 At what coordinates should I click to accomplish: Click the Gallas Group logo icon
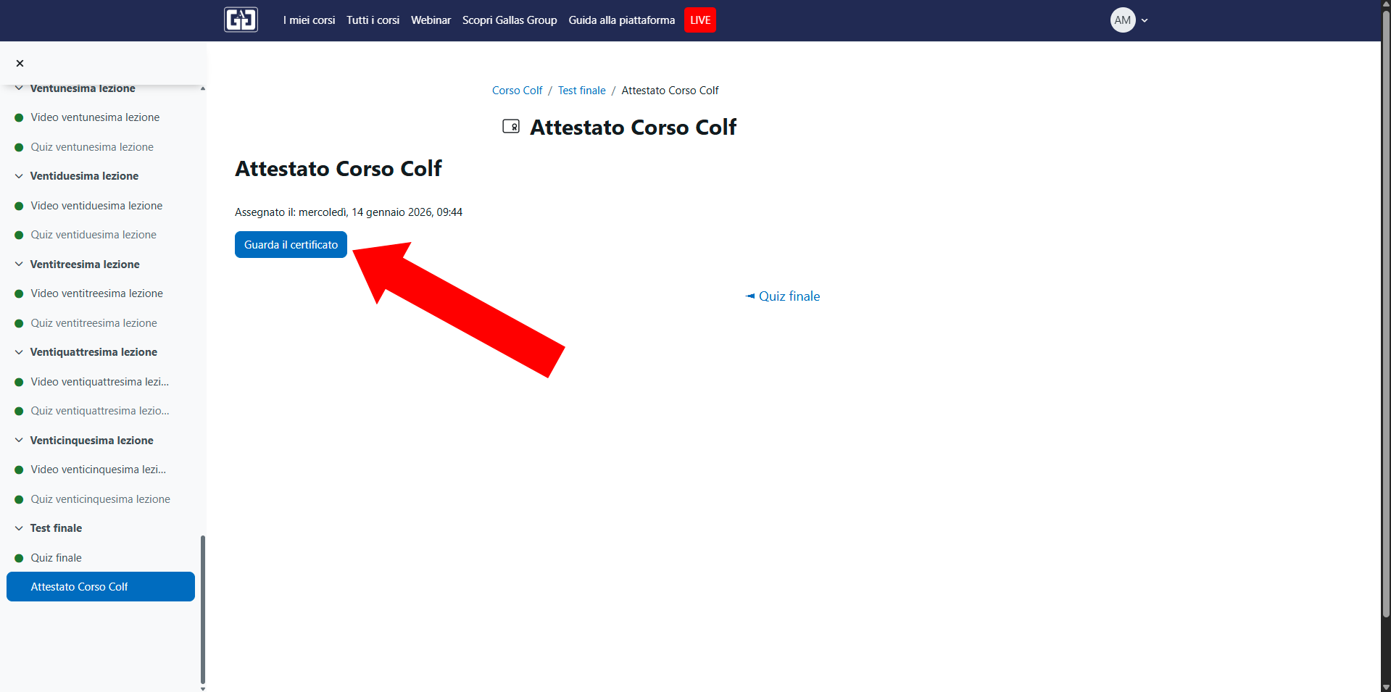pos(241,20)
